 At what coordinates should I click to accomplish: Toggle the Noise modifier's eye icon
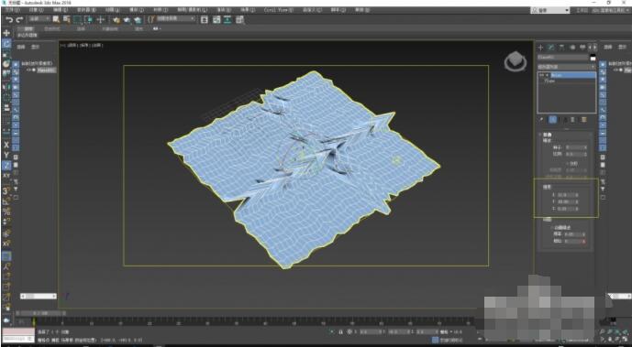pos(541,75)
